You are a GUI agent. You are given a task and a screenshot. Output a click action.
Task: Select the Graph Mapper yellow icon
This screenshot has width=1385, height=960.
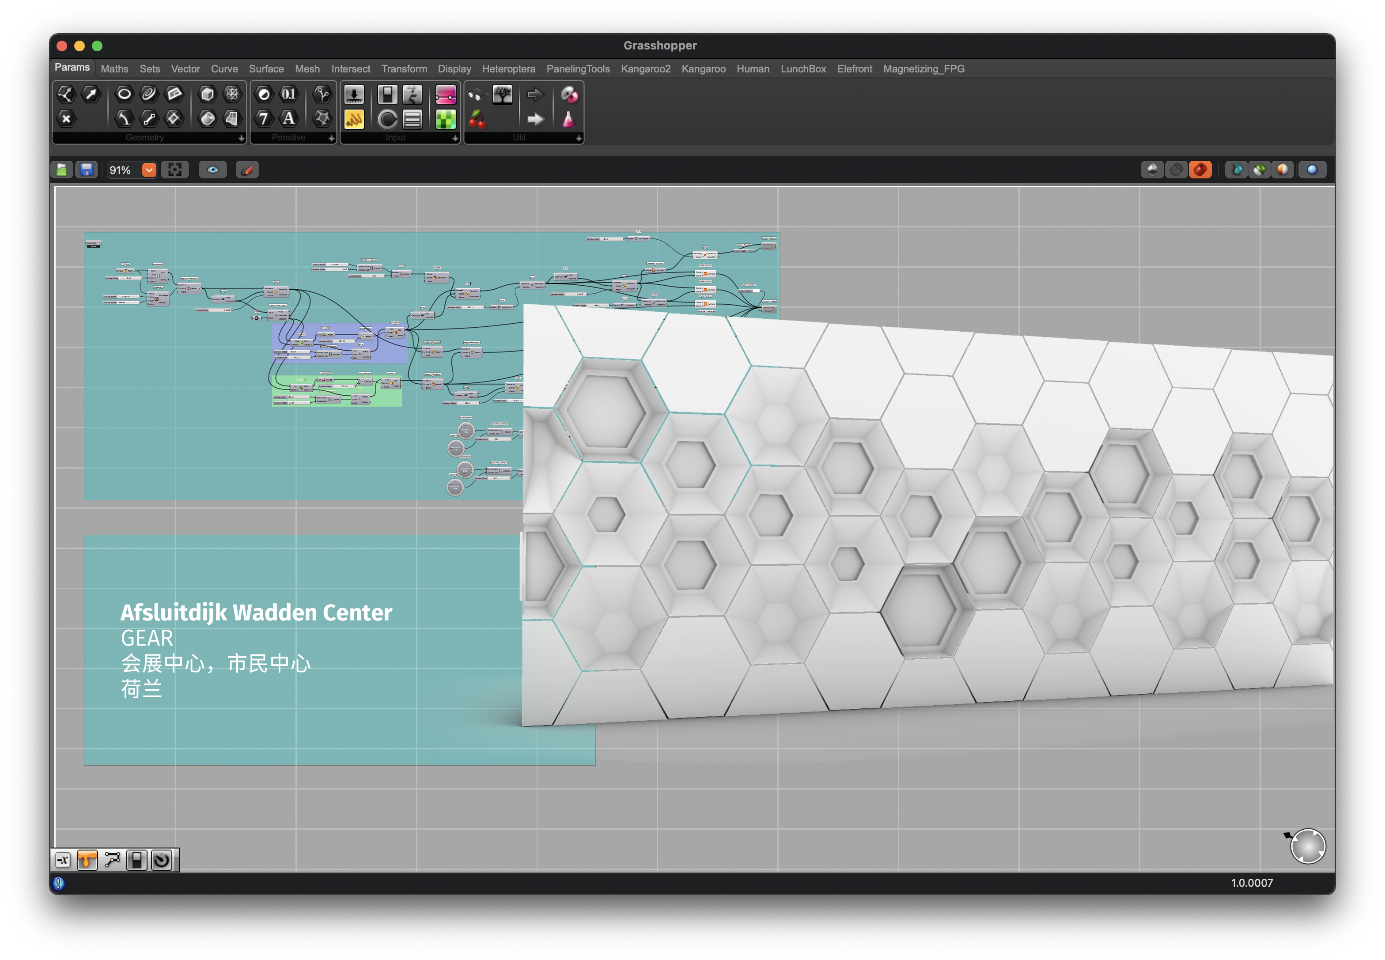click(x=354, y=119)
